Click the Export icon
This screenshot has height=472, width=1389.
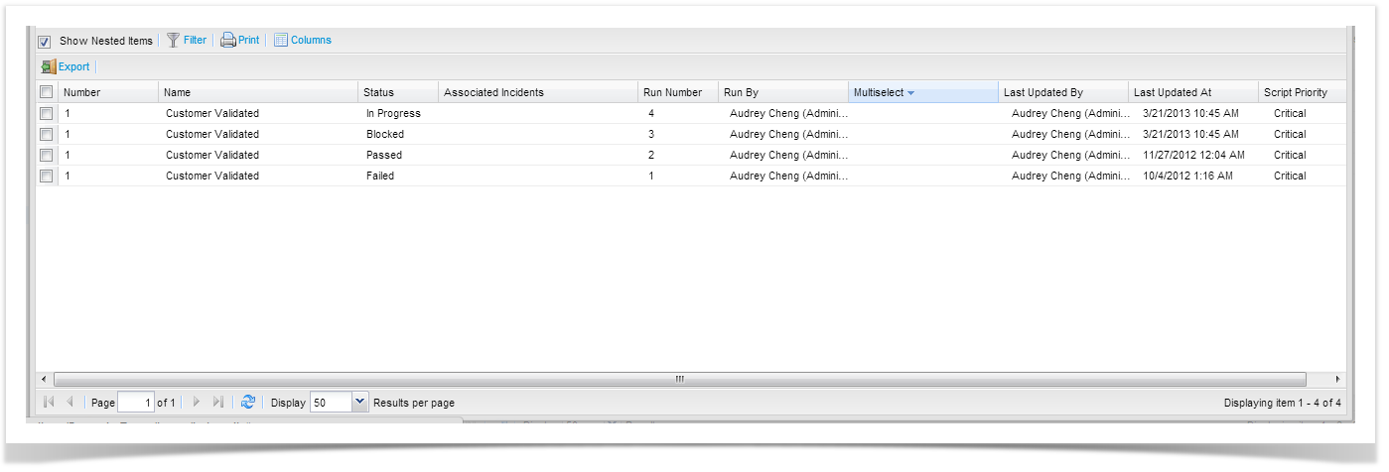pos(49,67)
